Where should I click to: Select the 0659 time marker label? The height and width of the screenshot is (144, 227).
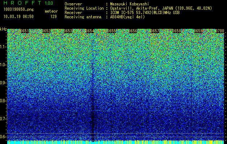pyautogui.click(x=198, y=31)
